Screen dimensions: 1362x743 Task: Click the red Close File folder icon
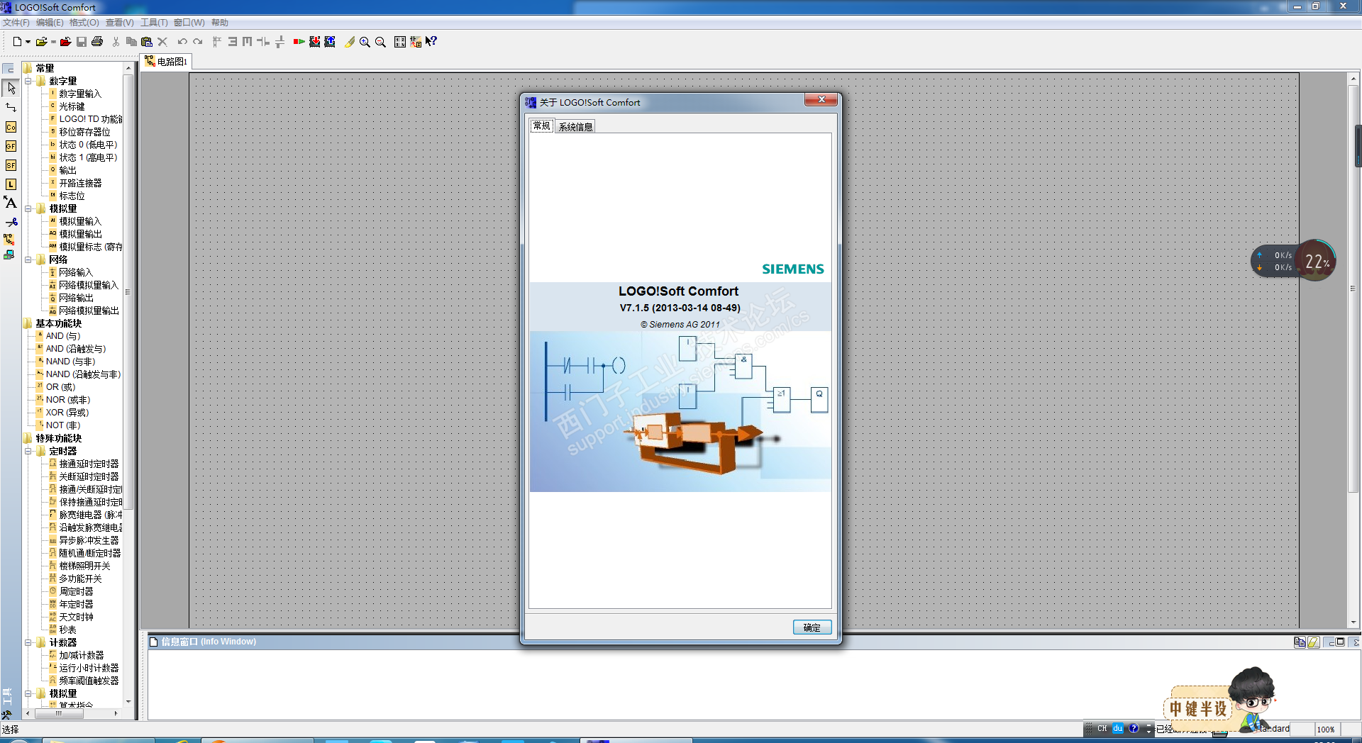65,42
